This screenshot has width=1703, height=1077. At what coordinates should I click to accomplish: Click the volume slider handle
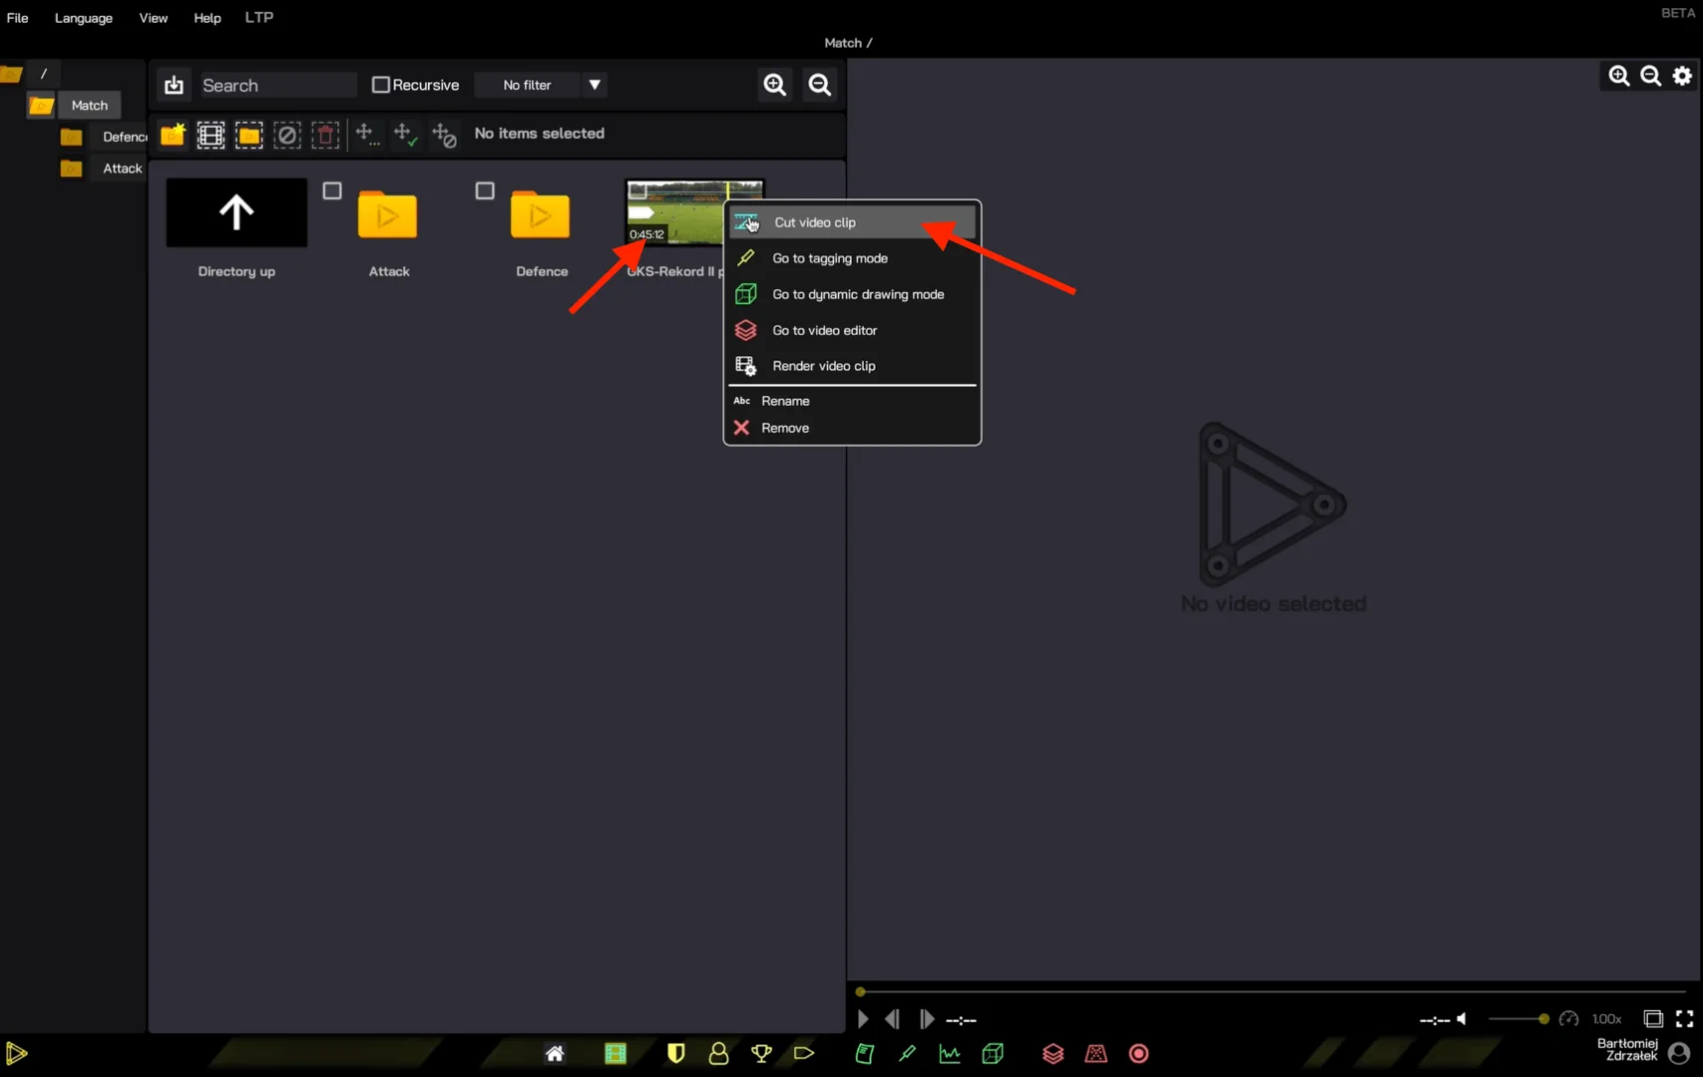point(1543,1019)
